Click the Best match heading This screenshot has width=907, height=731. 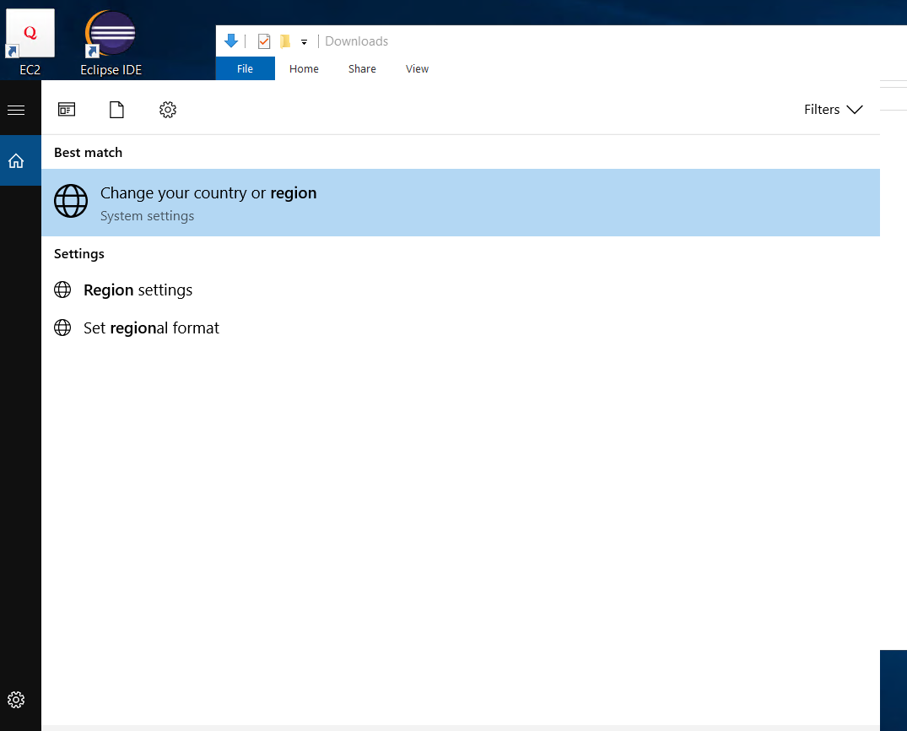88,152
